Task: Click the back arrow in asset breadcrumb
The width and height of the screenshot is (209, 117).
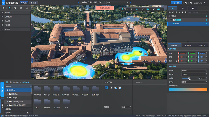Action: pos(10,82)
